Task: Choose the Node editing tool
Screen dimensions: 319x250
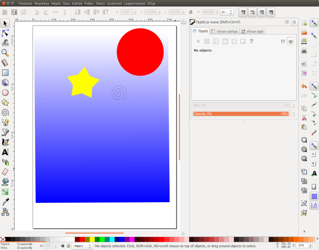Action: point(5,33)
